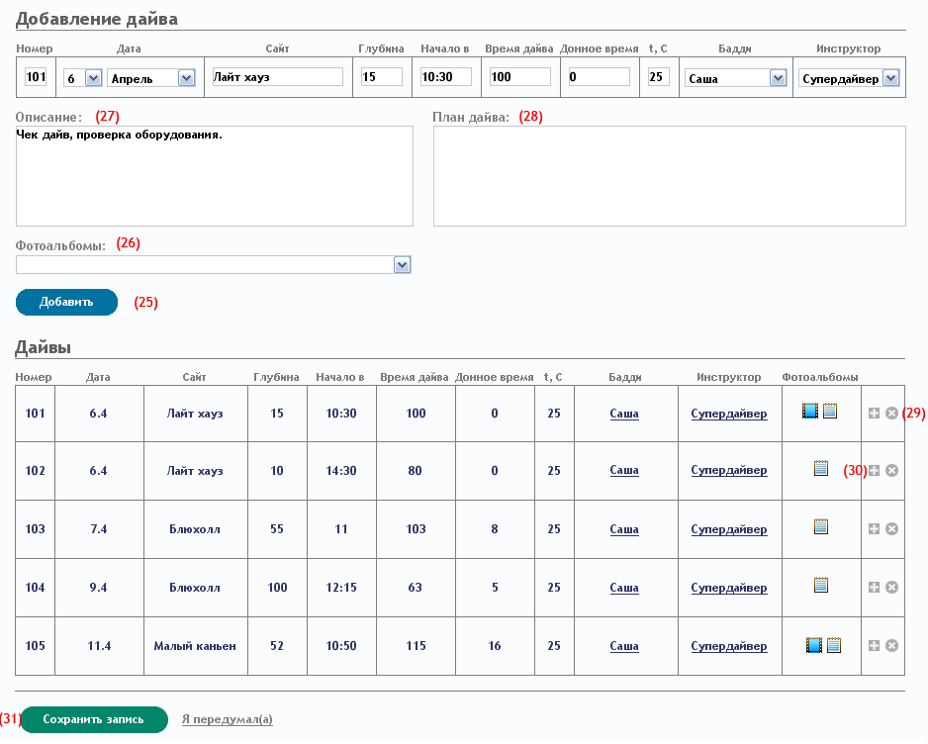Viewport: 928px width, 744px height.
Task: Open Саша link in dive 105 row
Action: click(624, 646)
